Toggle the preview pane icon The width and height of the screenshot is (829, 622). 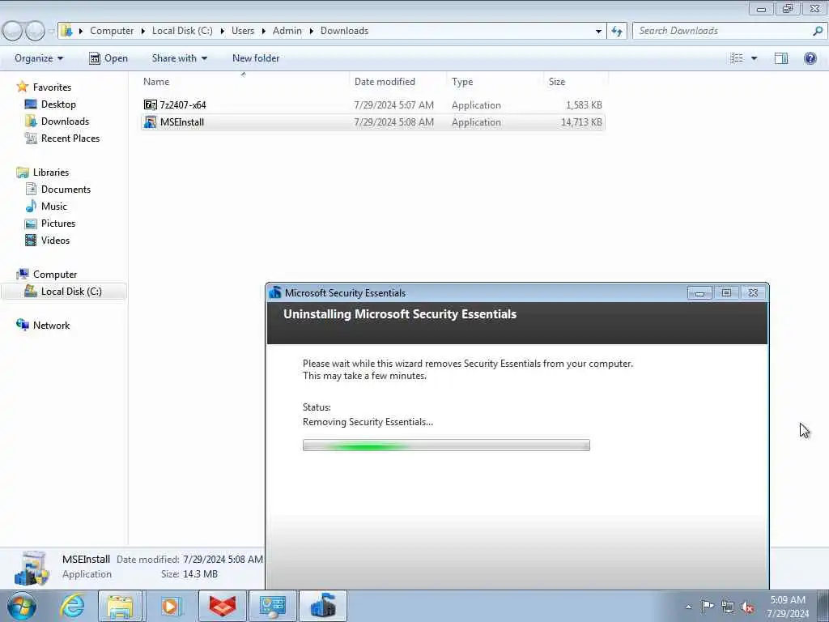click(781, 58)
